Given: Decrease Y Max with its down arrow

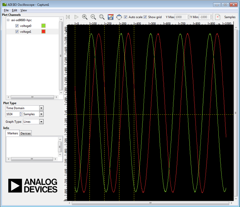Looking at the screenshot, I should point(189,18).
